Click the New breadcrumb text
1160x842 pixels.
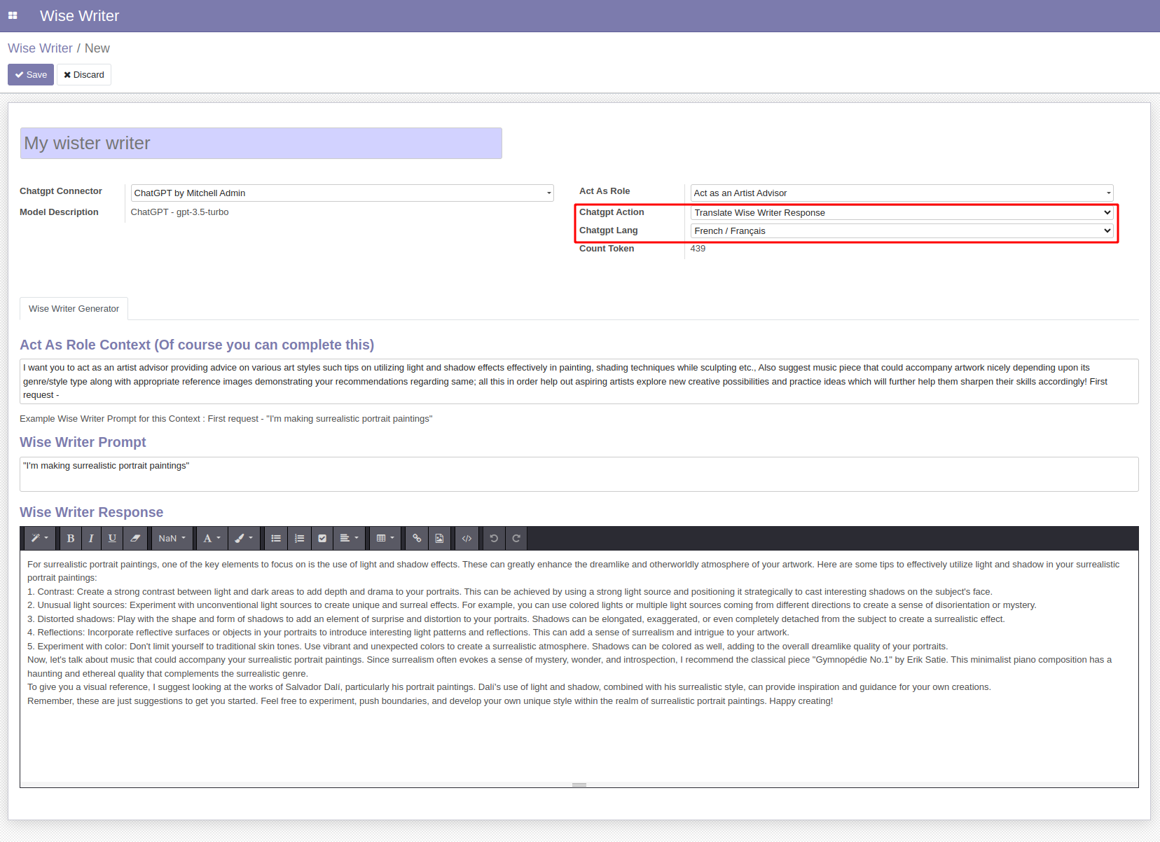click(97, 48)
